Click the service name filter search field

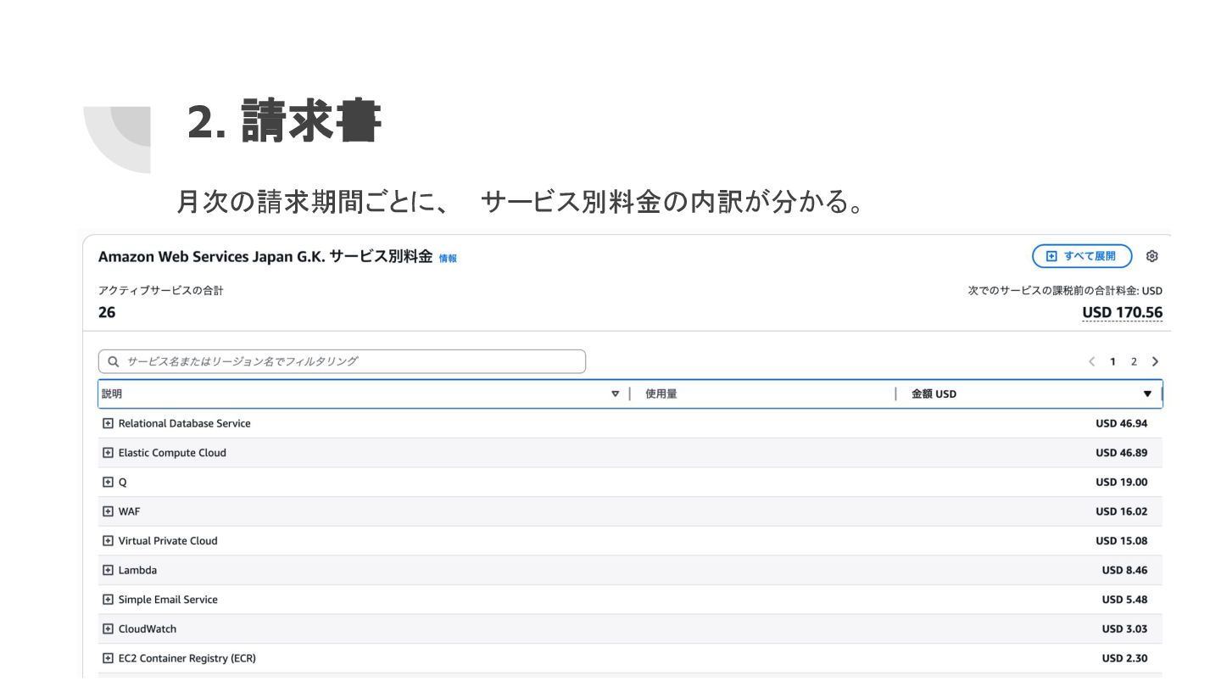tap(342, 361)
